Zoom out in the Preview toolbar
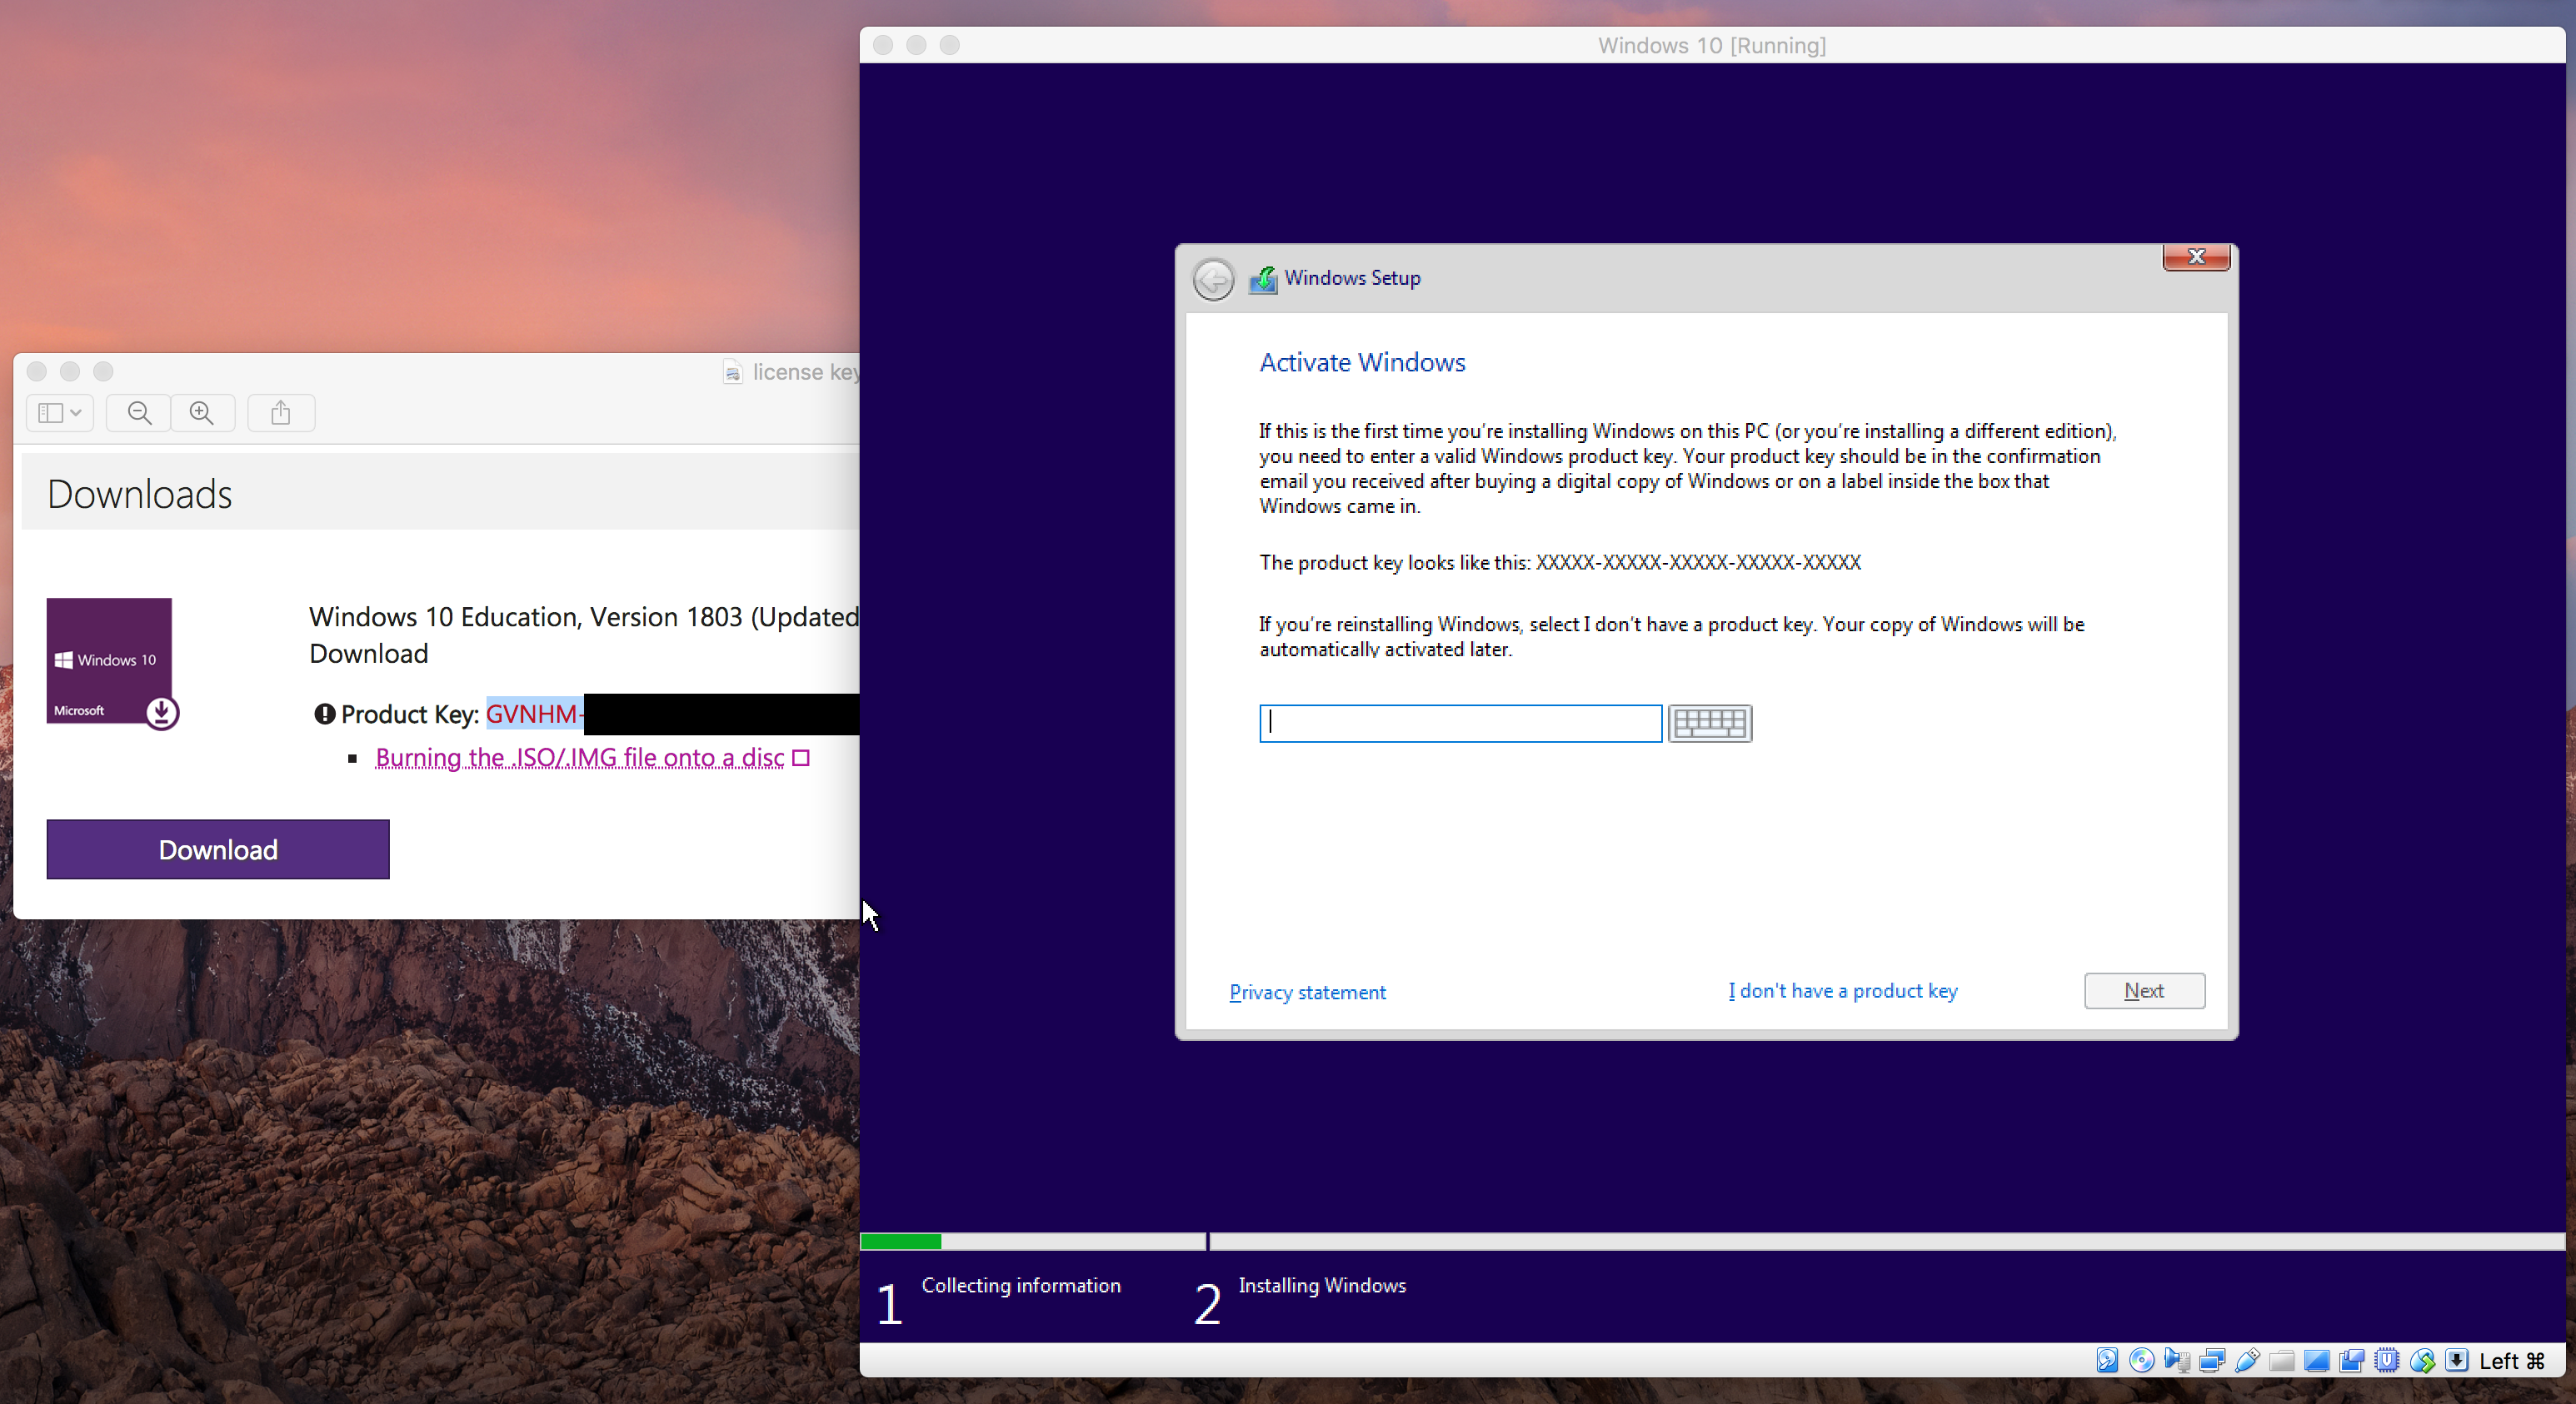This screenshot has width=2576, height=1404. pos(140,413)
